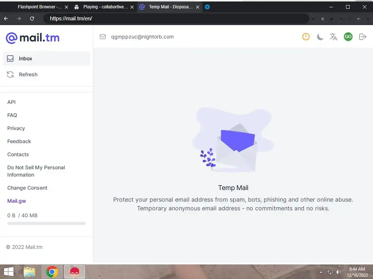Open Do Not Sell My Personal Information
Screen dimensions: 373x279
coord(36,171)
